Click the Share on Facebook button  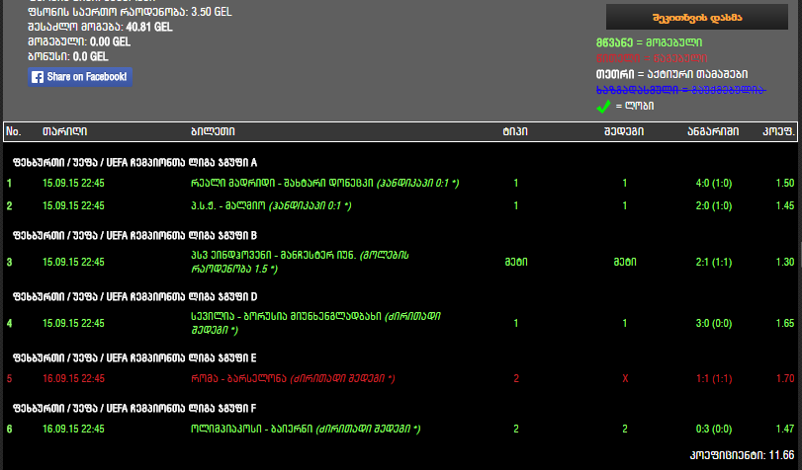pos(80,77)
